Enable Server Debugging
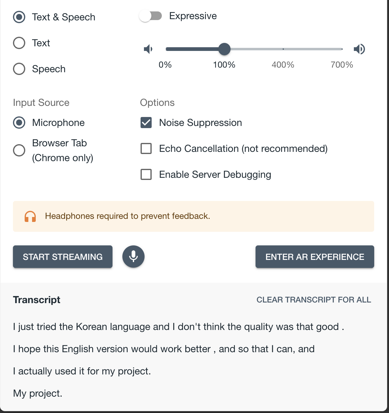Image resolution: width=389 pixels, height=413 pixels. (x=146, y=174)
